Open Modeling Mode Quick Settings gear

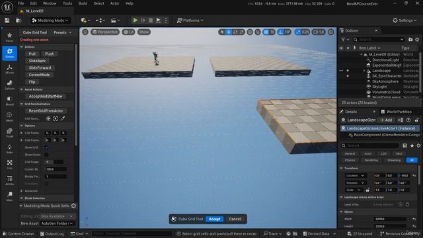click(x=73, y=206)
